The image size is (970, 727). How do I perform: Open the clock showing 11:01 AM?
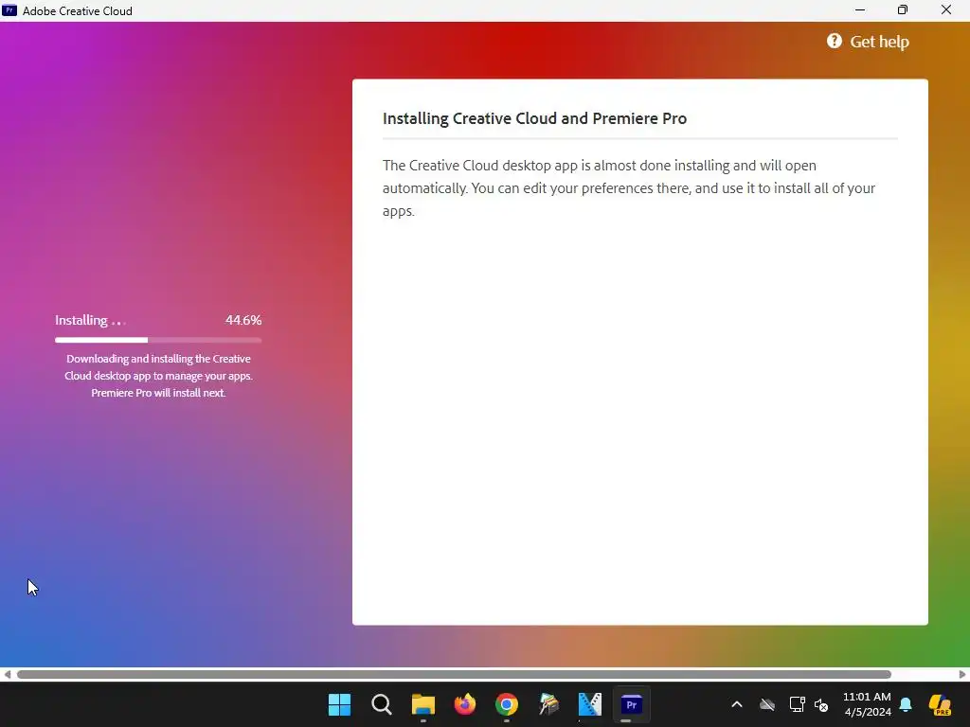(x=867, y=704)
